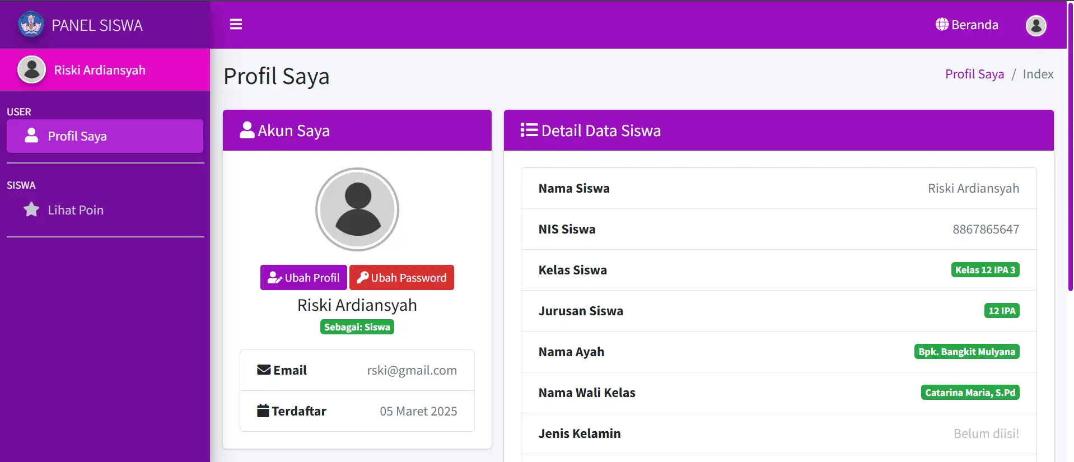Click the large profile picture placeholder
Screen dimensions: 1074x462
(357, 209)
